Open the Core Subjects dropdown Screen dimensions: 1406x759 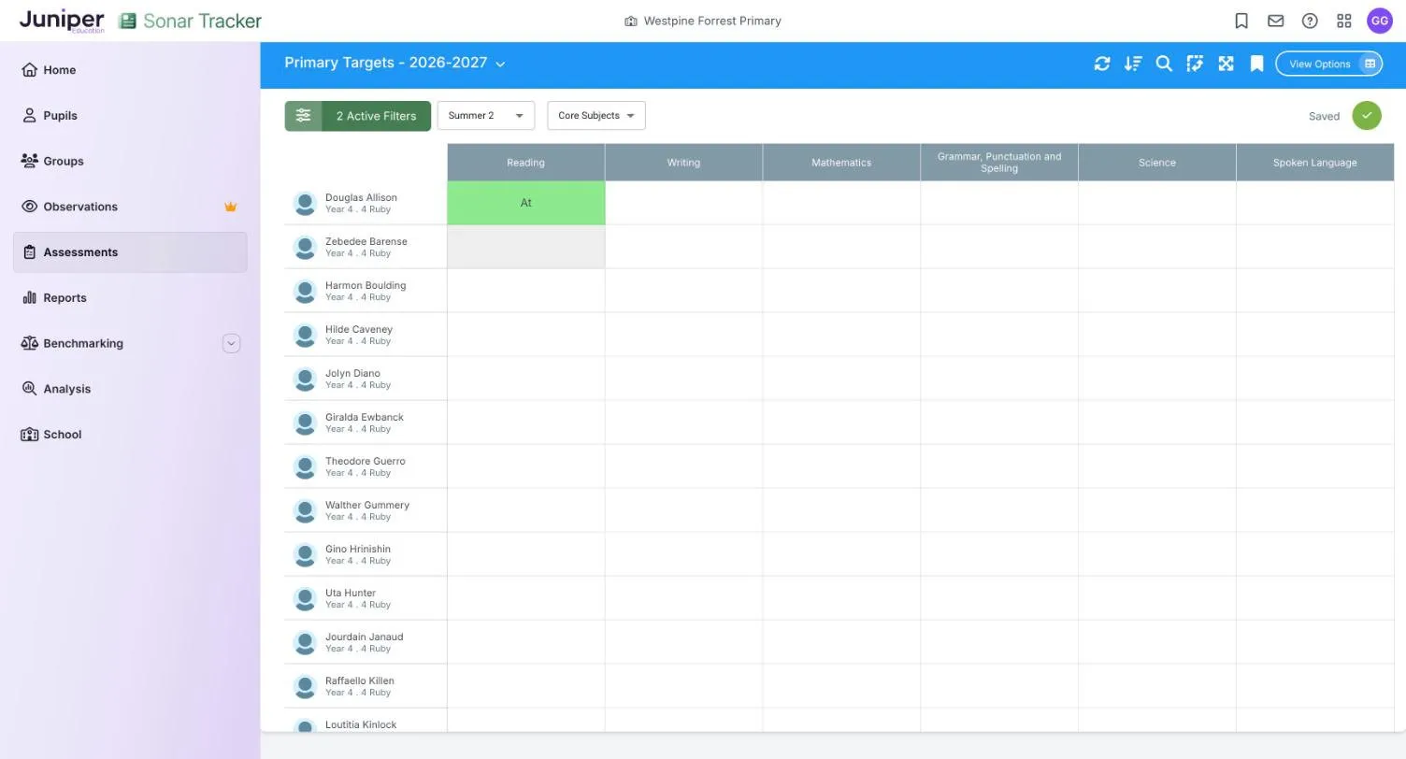pos(596,116)
